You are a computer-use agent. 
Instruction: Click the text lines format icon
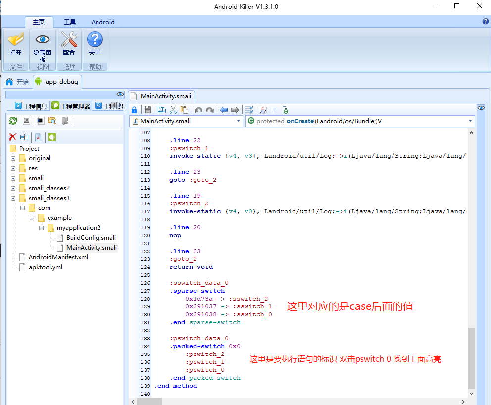[x=274, y=110]
